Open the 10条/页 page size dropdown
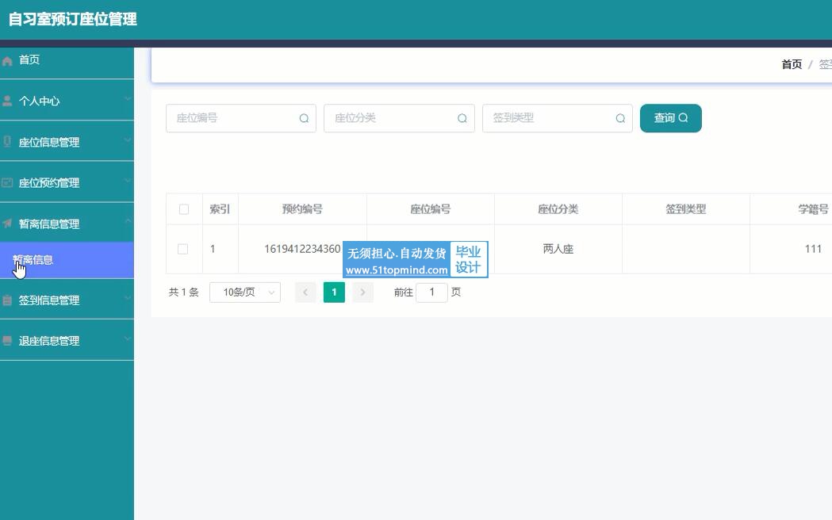Screen dimensions: 832x520 coord(245,292)
